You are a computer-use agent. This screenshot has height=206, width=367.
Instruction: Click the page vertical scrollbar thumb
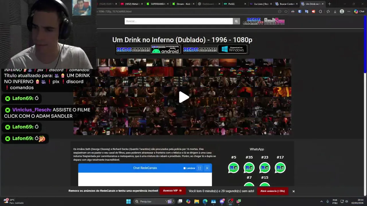coord(365,45)
